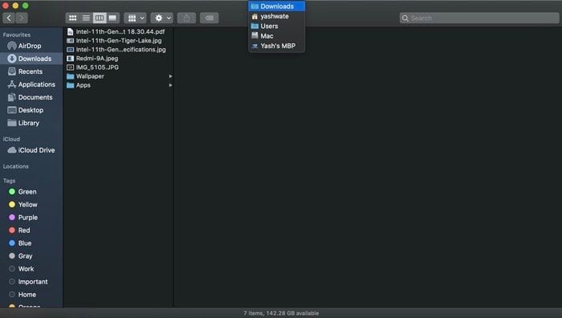Select the Intel-11th-Gen PDF file
The image size is (562, 318).
(x=119, y=32)
